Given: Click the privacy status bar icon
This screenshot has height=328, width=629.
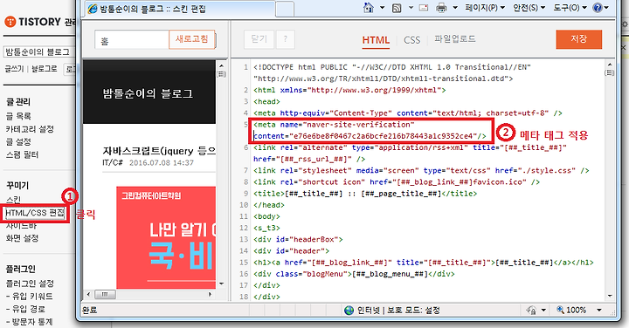Looking at the screenshot, I should [531, 311].
